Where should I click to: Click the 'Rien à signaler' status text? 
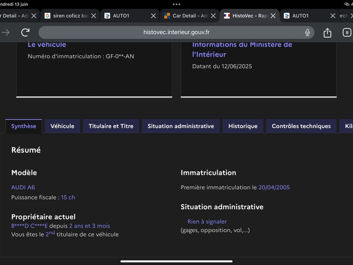tap(207, 222)
